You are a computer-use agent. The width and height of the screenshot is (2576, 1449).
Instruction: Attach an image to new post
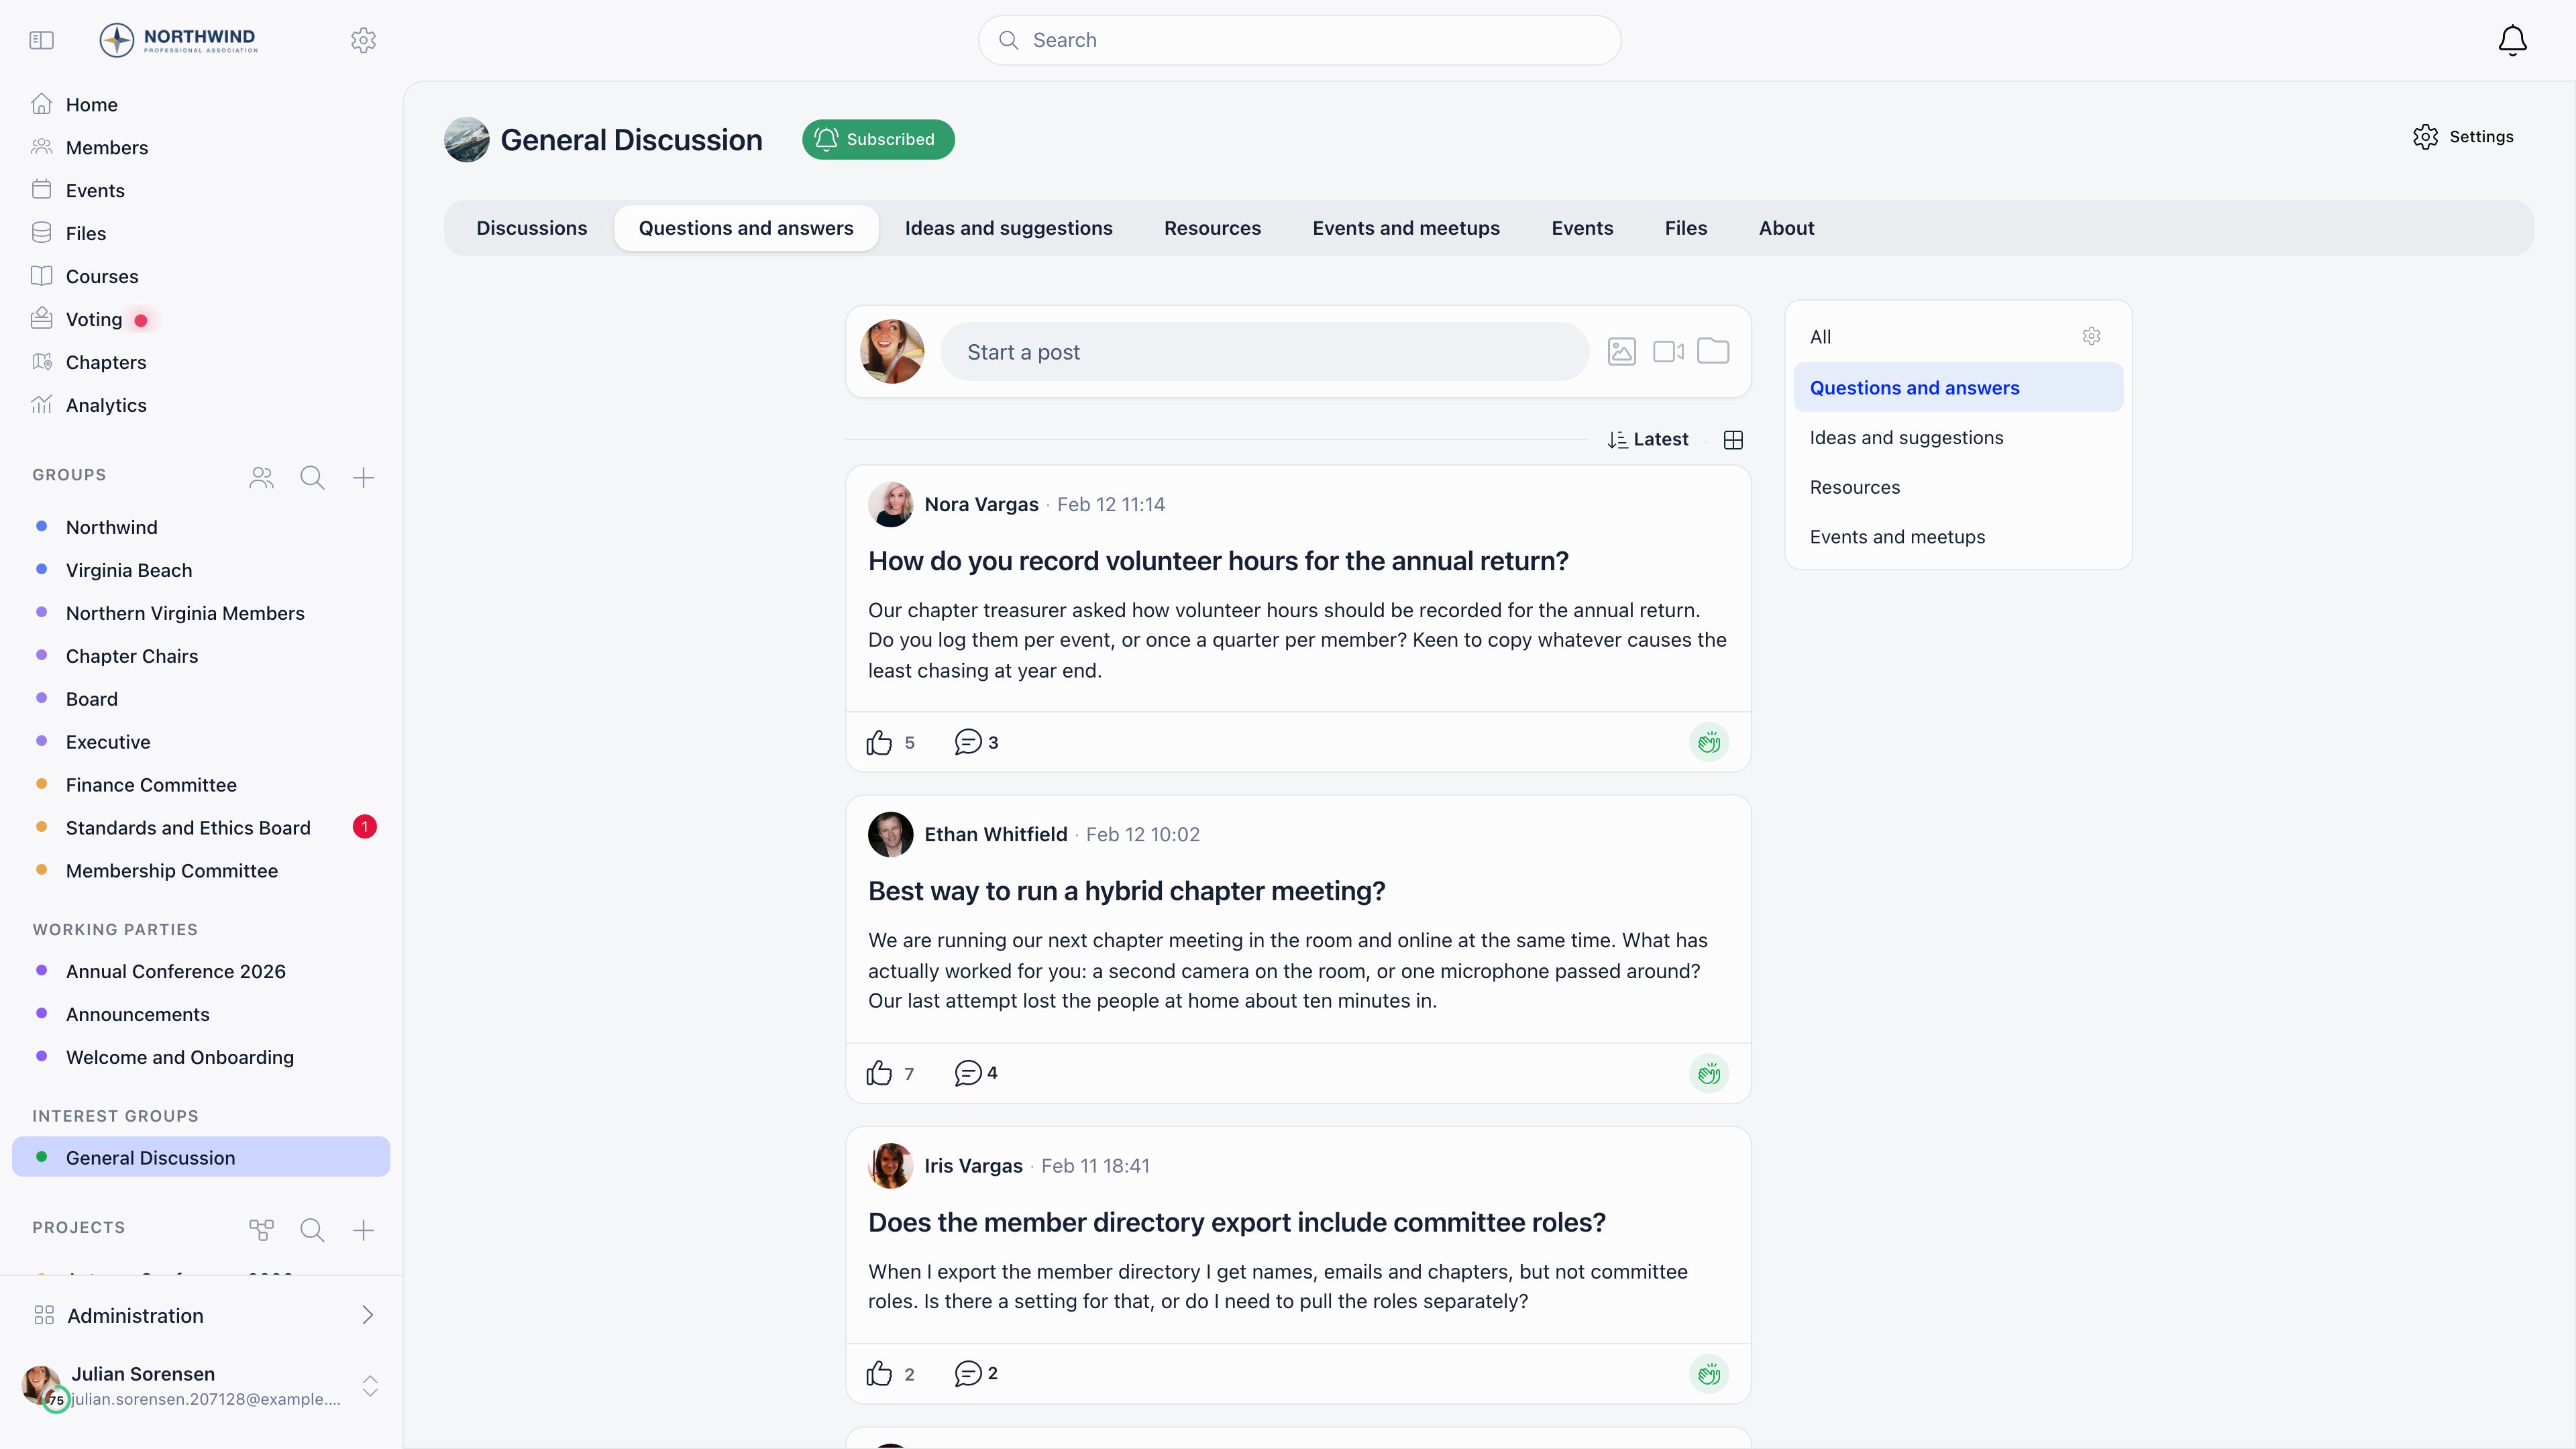click(1621, 352)
